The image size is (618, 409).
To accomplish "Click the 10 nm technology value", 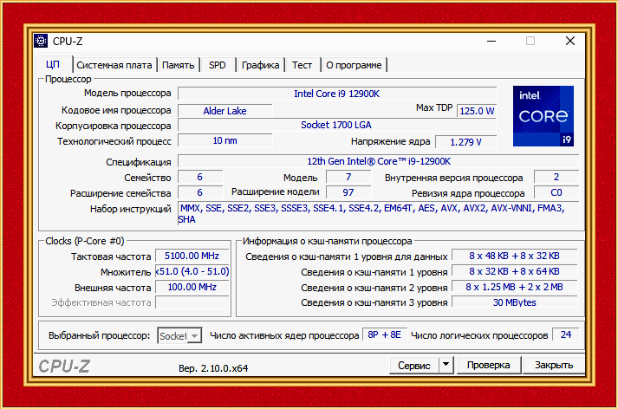I will pos(225,140).
